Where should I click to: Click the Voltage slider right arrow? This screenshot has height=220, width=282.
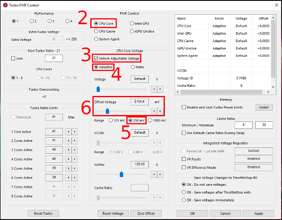[160, 89]
